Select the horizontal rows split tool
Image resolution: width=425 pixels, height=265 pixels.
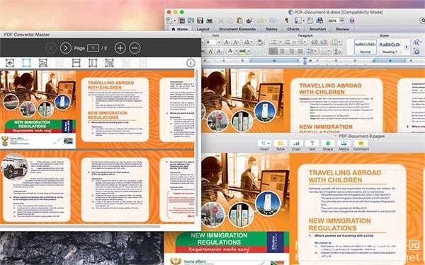(x=76, y=63)
